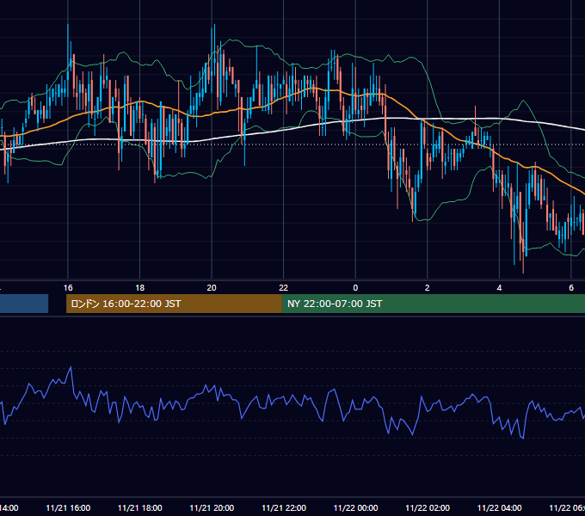Click the 16 hour label on the price chart axis
The image size is (585, 516).
[68, 288]
